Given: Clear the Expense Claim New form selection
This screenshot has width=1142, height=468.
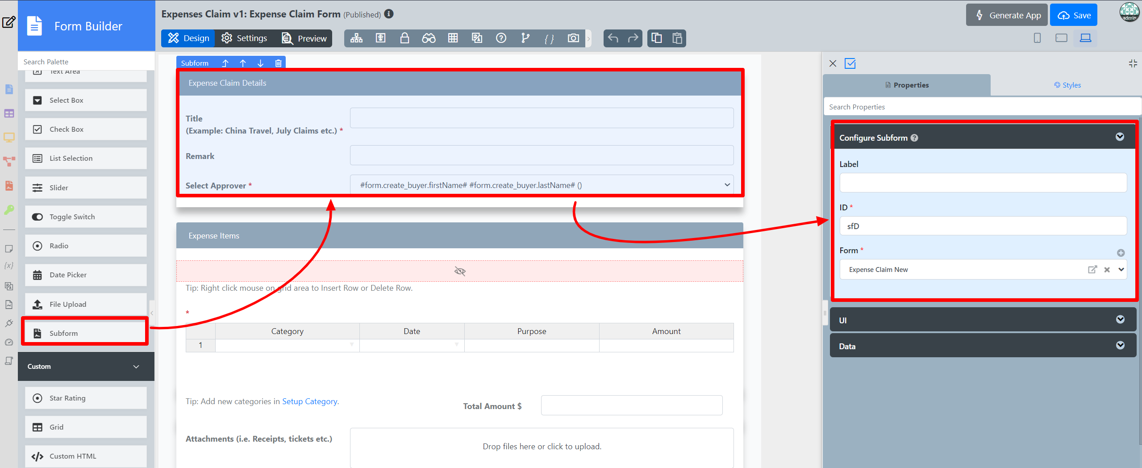Looking at the screenshot, I should point(1107,270).
